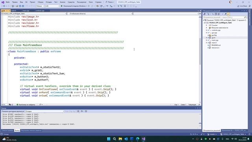Screen dimensions: 252x142
Task: Open Solution Explorer home view icon
Action: [204, 14]
